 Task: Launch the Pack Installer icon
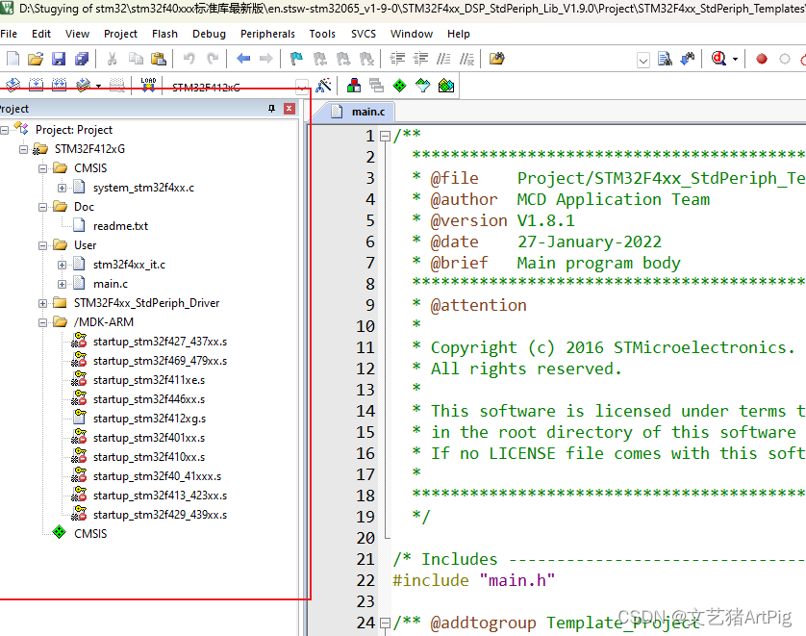(x=446, y=86)
